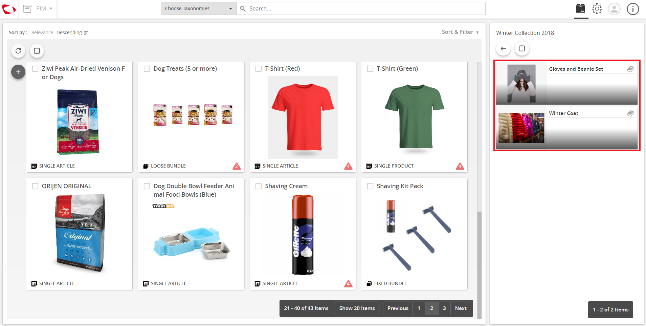646x326 pixels.
Task: Check the Shaving Cream checkbox
Action: (x=259, y=186)
